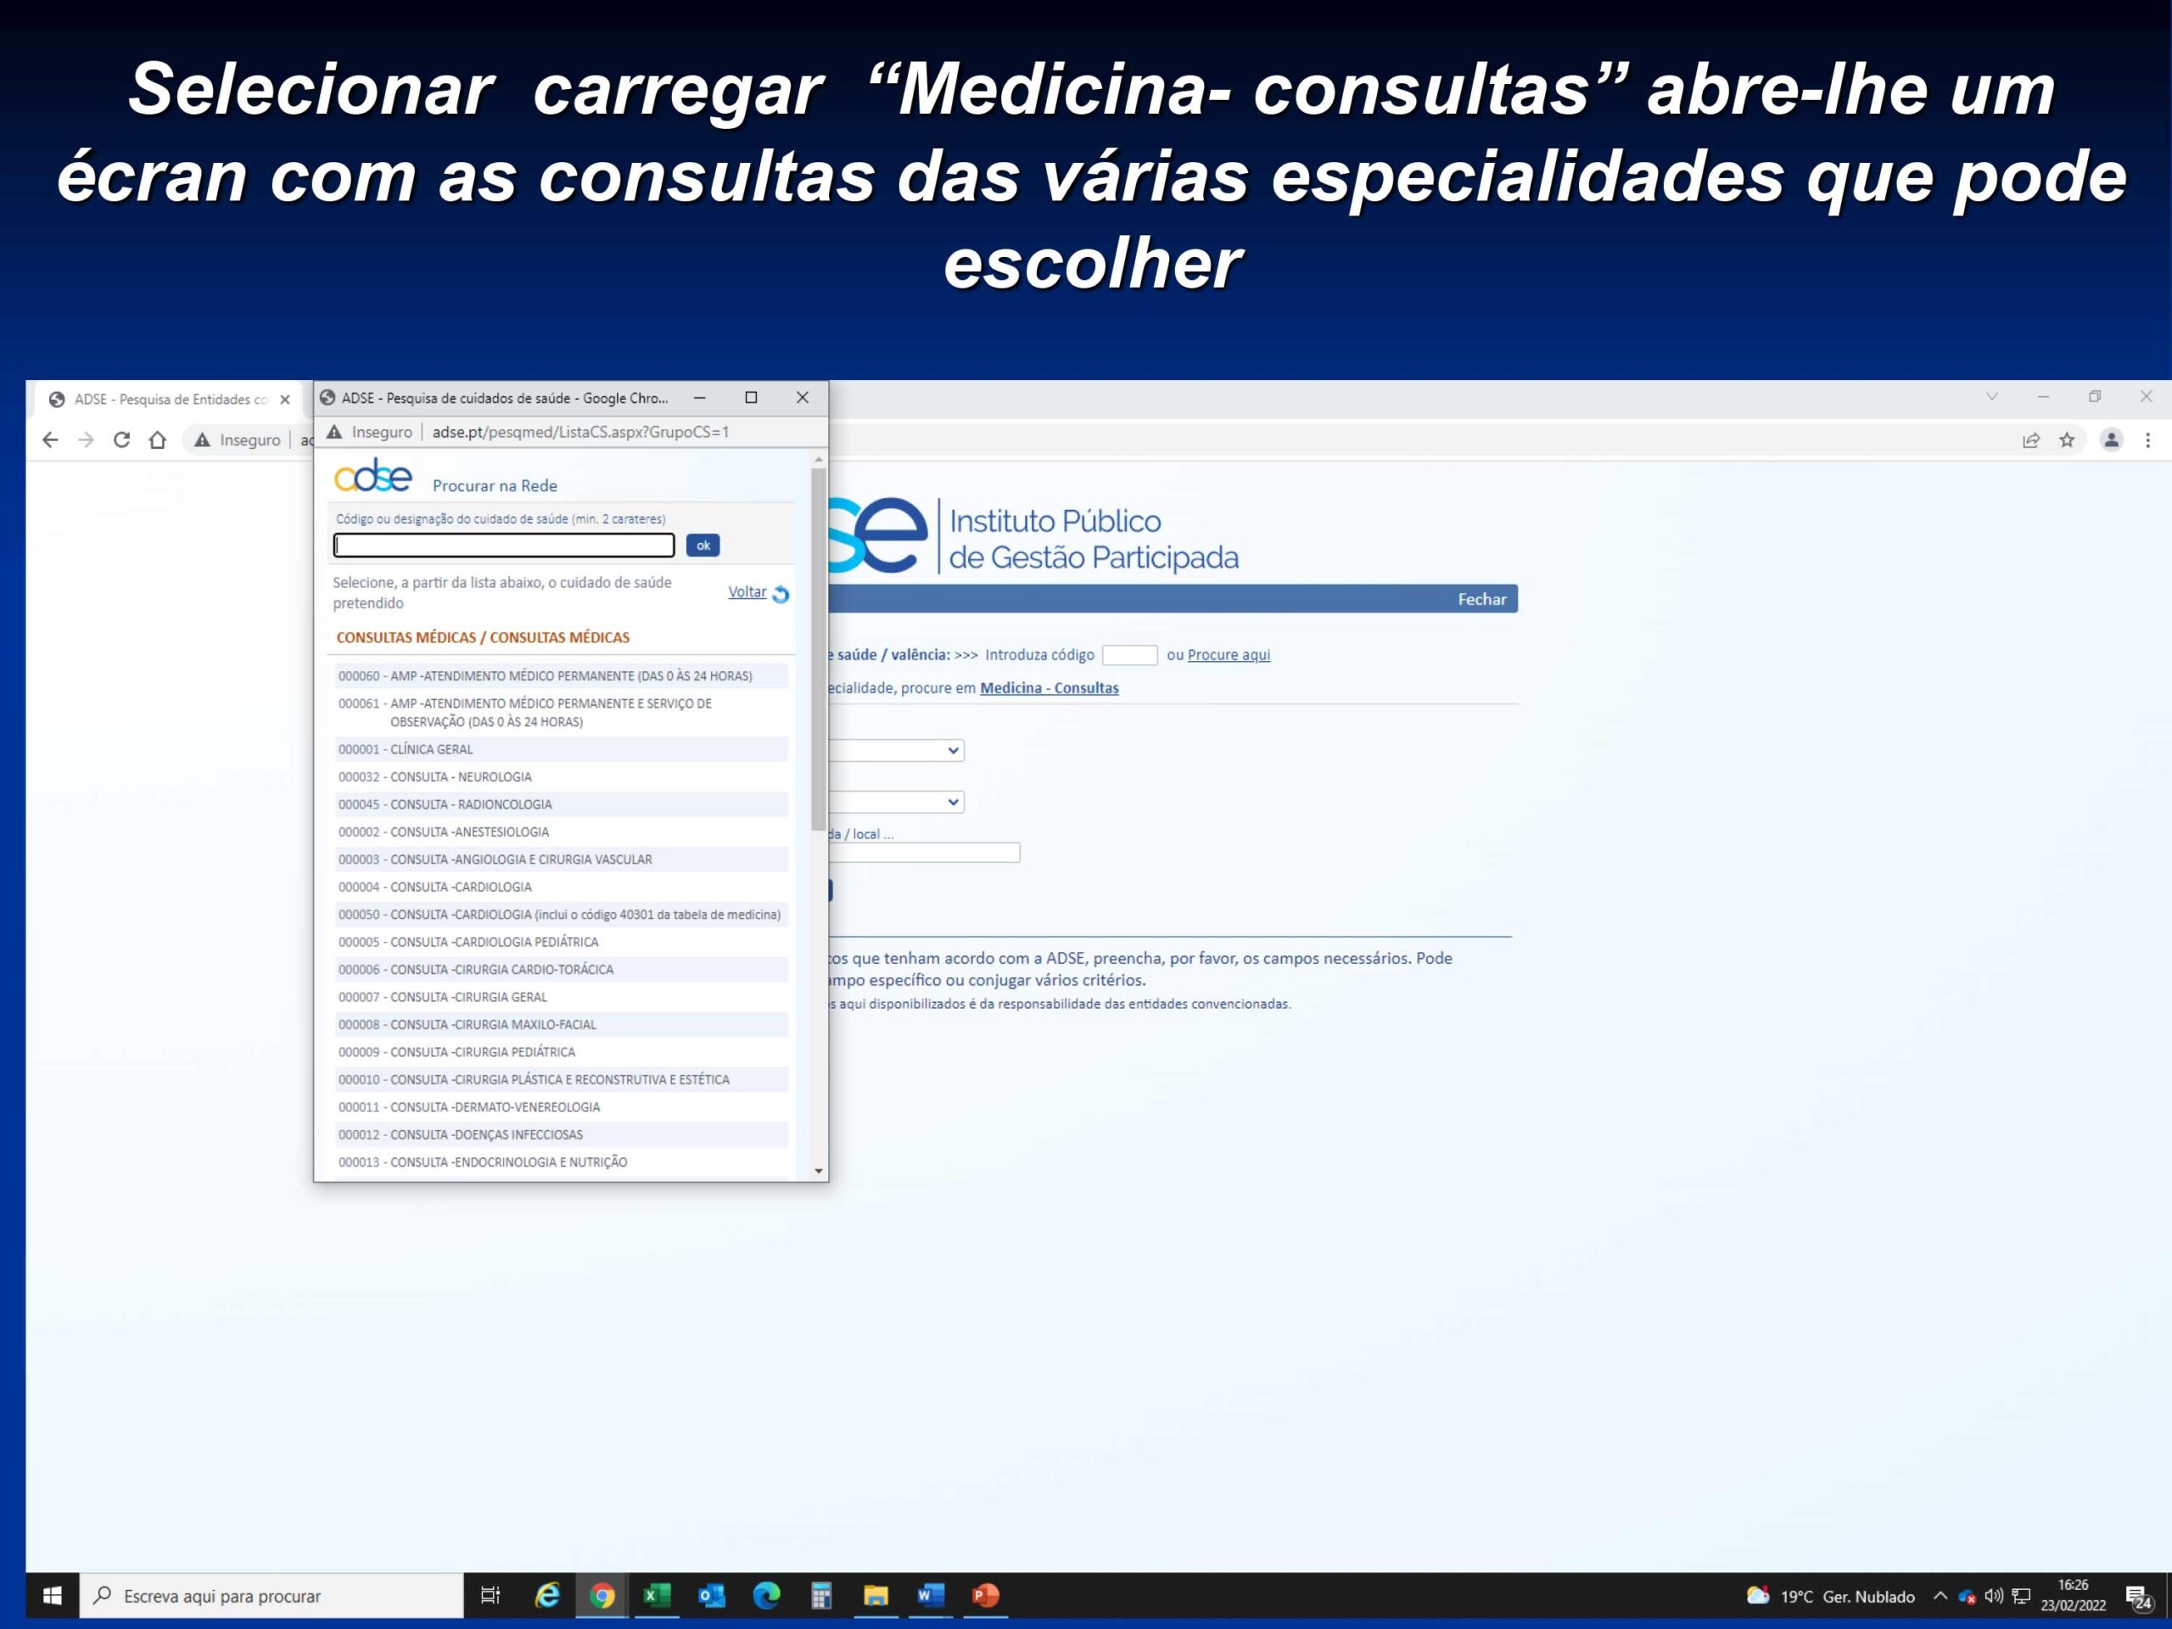Select 000002 - Consulta Anestesiologia
2172x1629 pixels.
[x=561, y=831]
